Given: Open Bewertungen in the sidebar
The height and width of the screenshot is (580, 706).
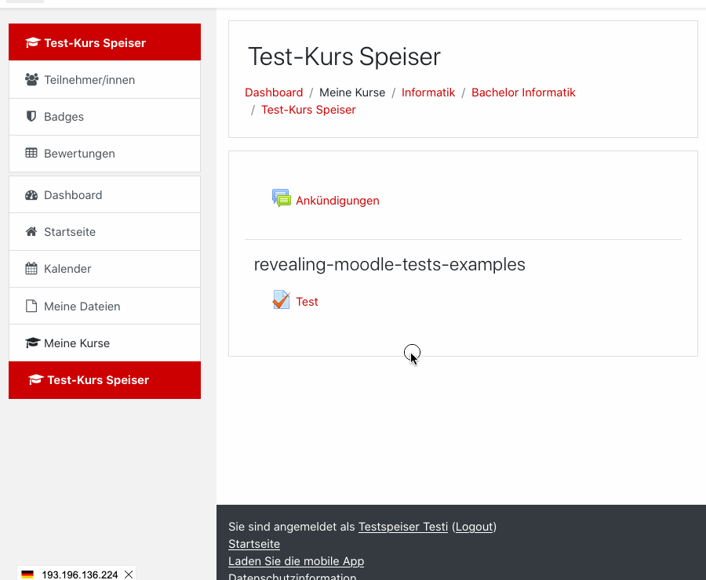Looking at the screenshot, I should point(104,154).
